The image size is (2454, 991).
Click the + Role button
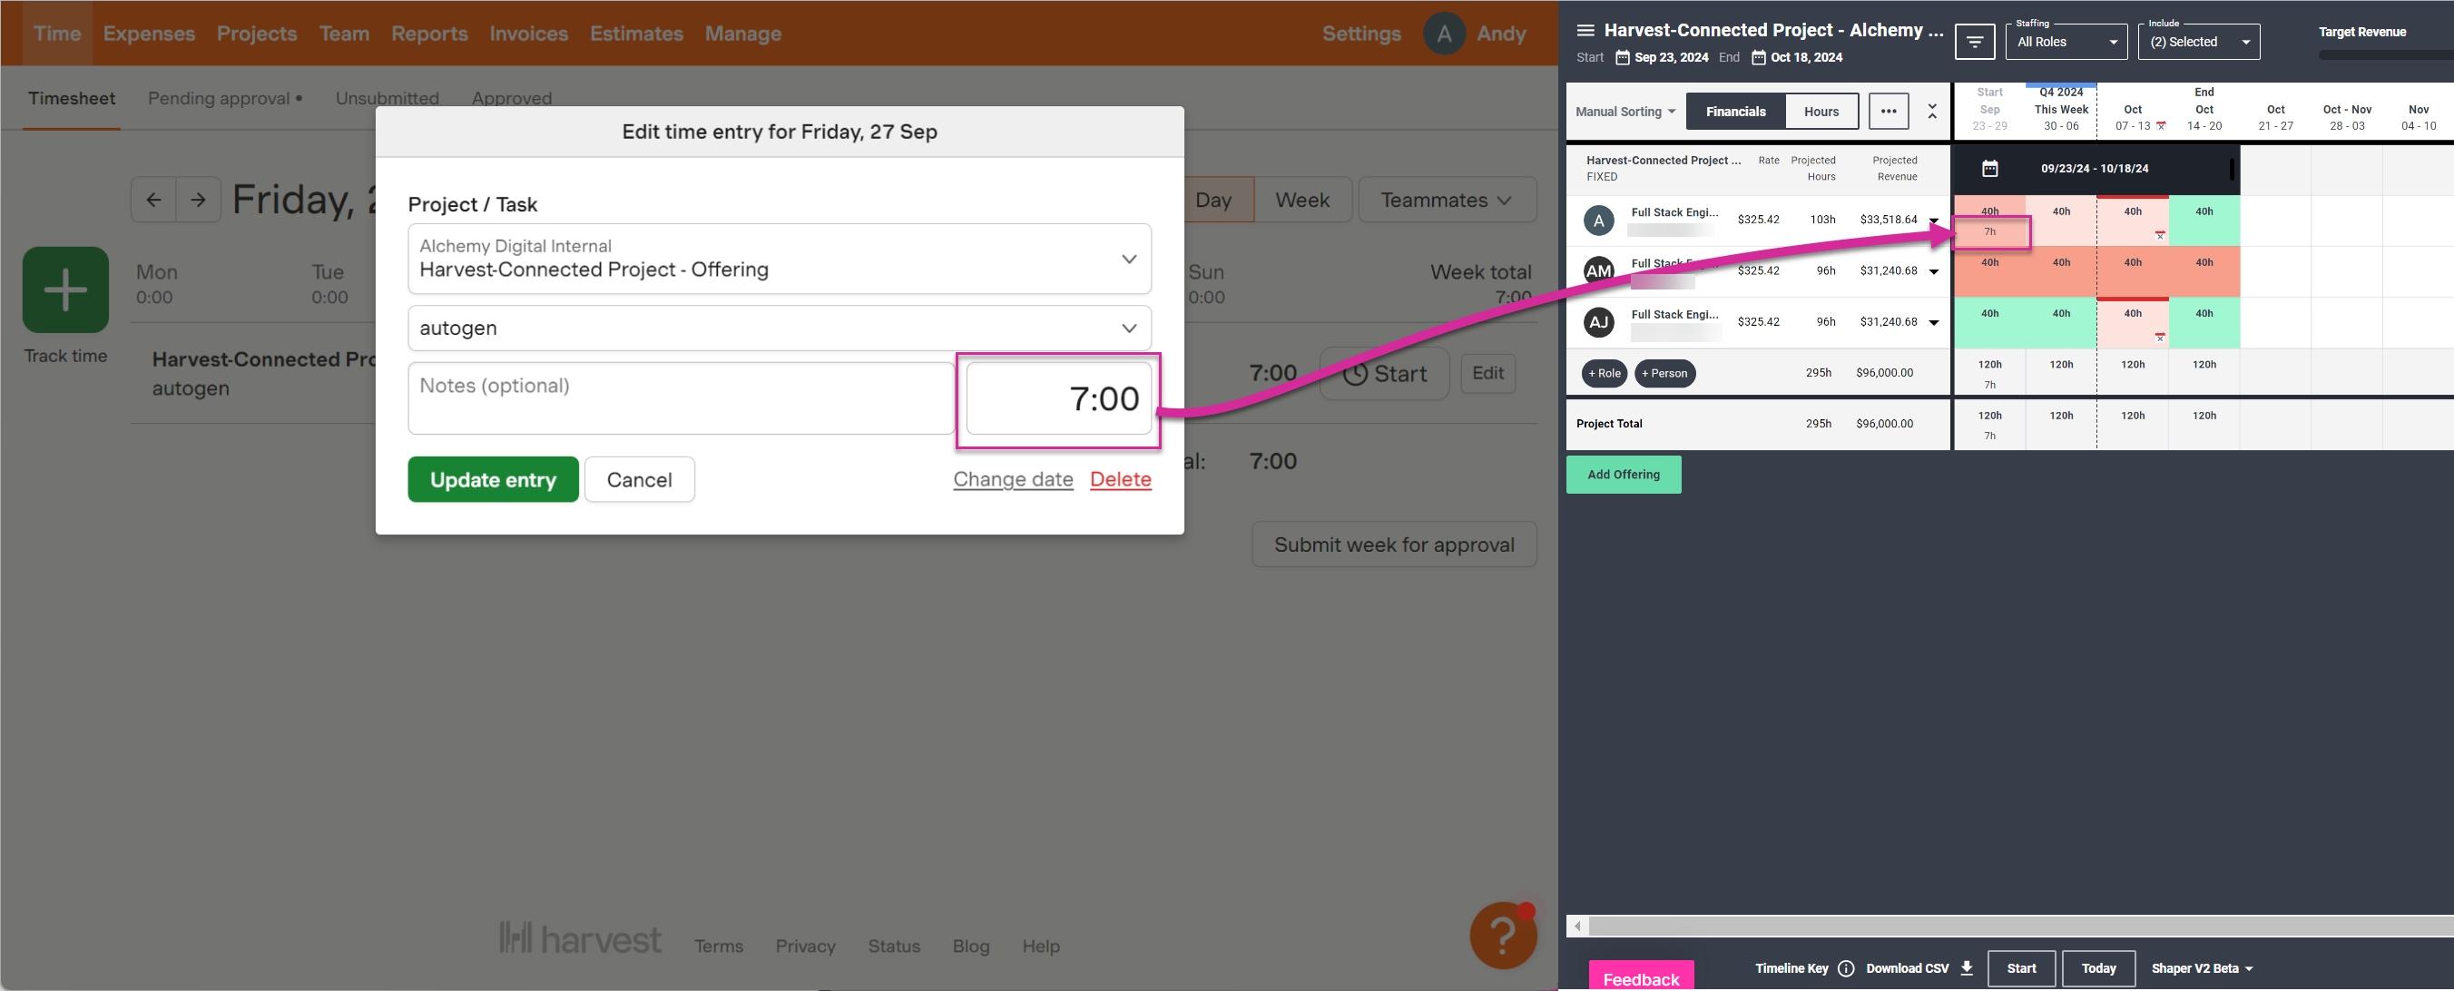(1605, 374)
